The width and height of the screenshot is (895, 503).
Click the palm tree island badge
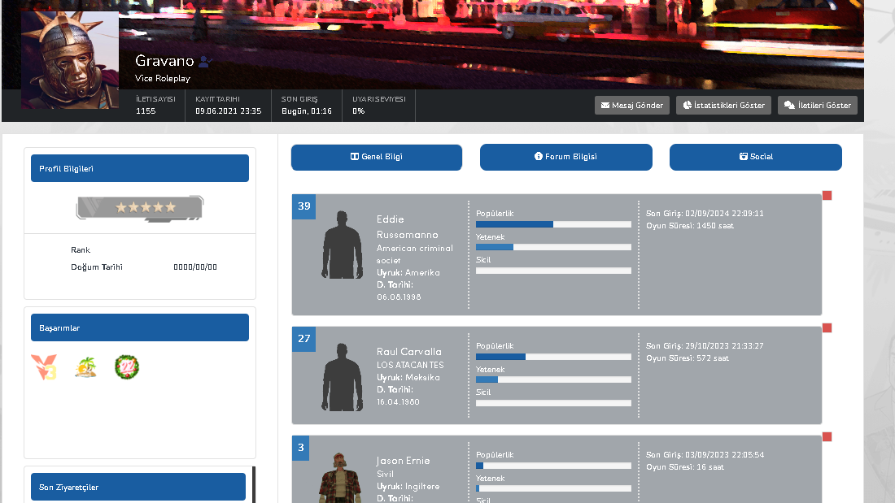[x=85, y=366]
